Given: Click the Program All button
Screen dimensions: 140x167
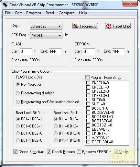Looking at the screenshot, I should (85, 26).
